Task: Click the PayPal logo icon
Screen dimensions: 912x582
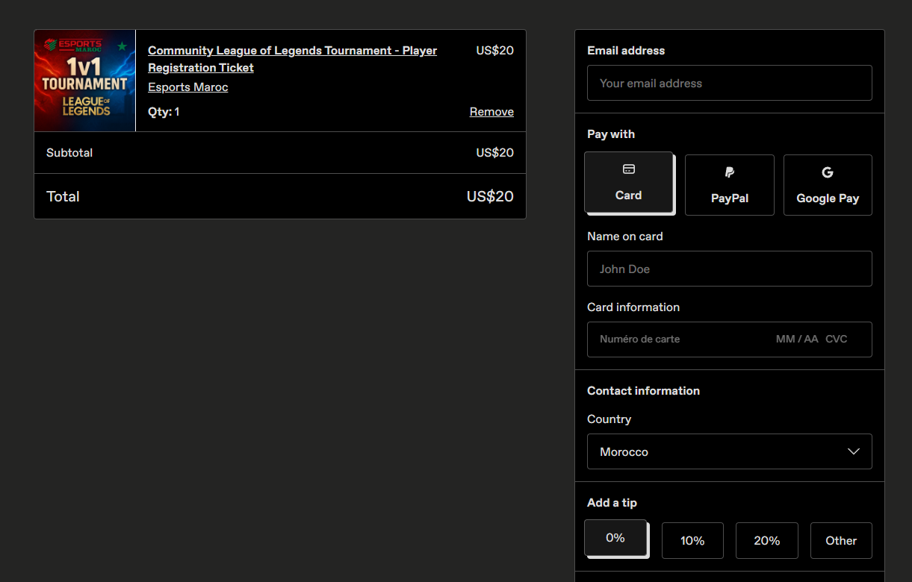Action: click(x=730, y=172)
